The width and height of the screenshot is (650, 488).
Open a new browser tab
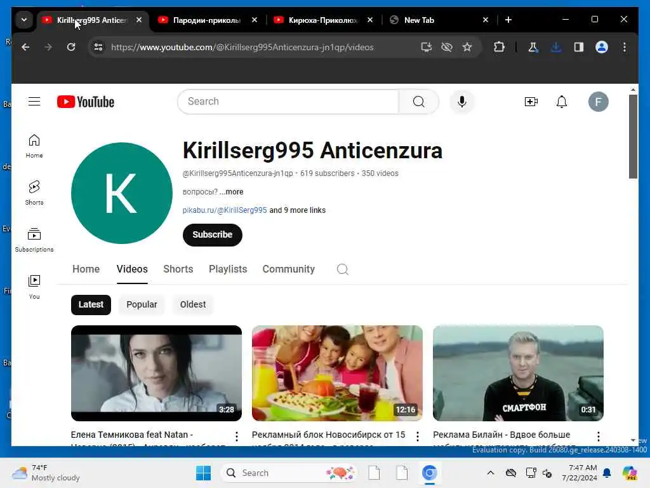[508, 20]
